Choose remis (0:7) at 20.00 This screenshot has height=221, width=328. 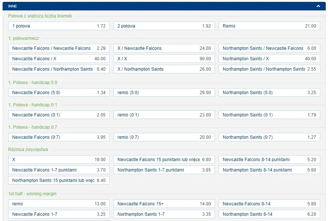click(x=164, y=137)
